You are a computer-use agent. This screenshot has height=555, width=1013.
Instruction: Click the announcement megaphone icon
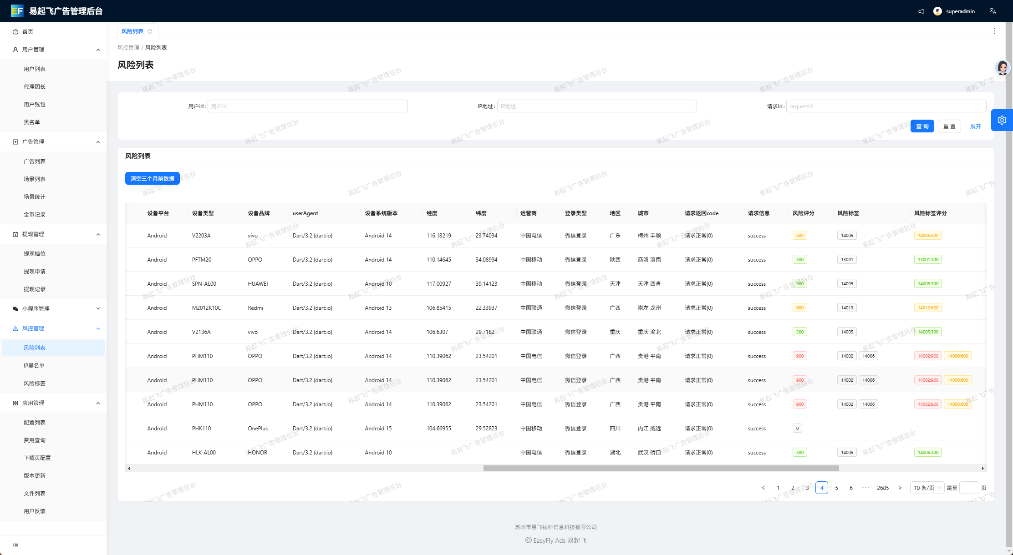(921, 11)
